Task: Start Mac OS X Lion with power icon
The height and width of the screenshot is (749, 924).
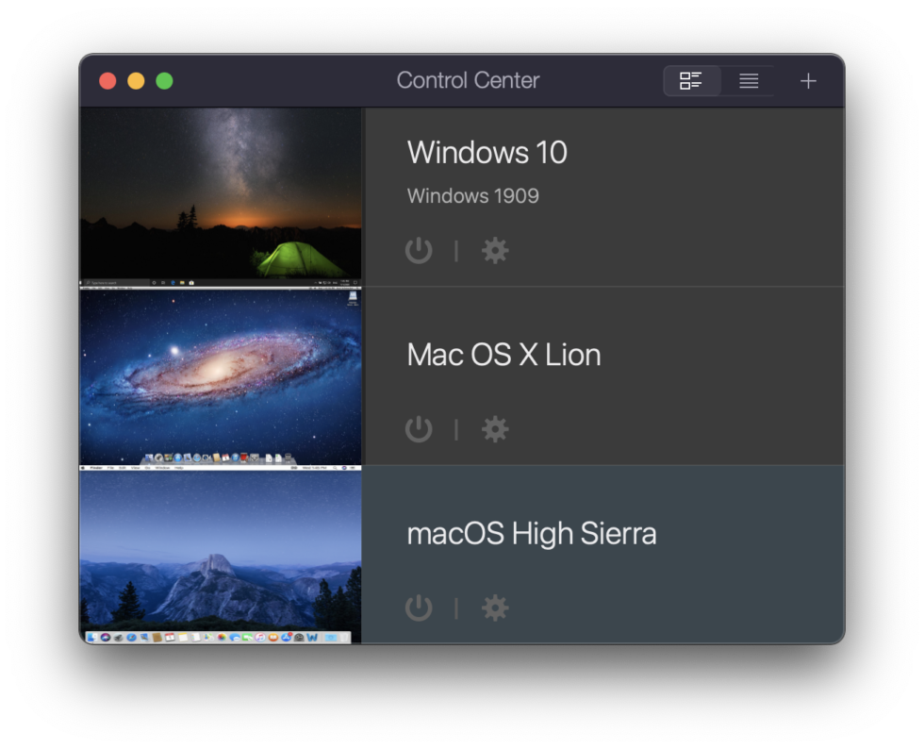Action: (419, 429)
